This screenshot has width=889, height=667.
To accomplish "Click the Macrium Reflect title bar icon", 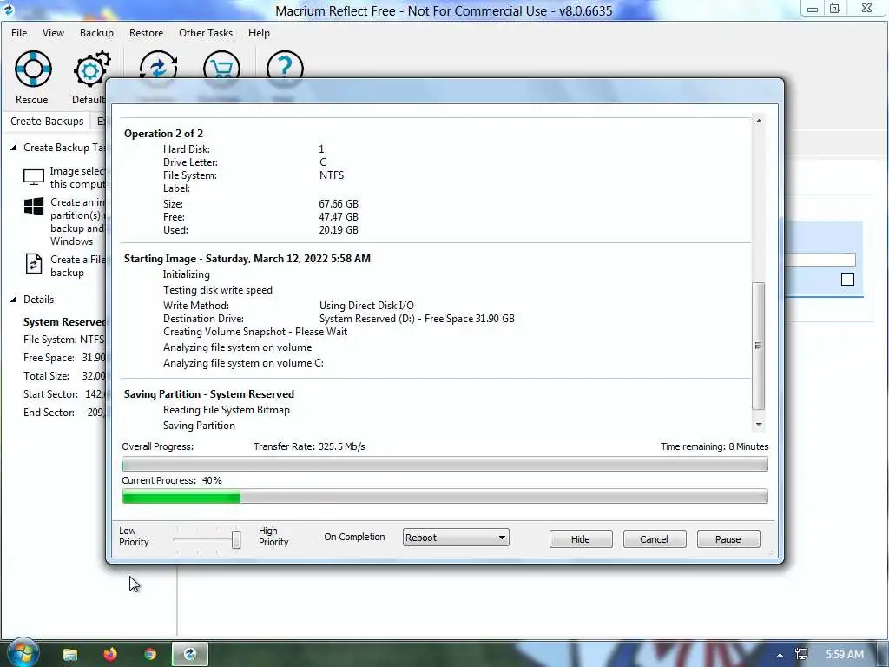I will click(8, 10).
